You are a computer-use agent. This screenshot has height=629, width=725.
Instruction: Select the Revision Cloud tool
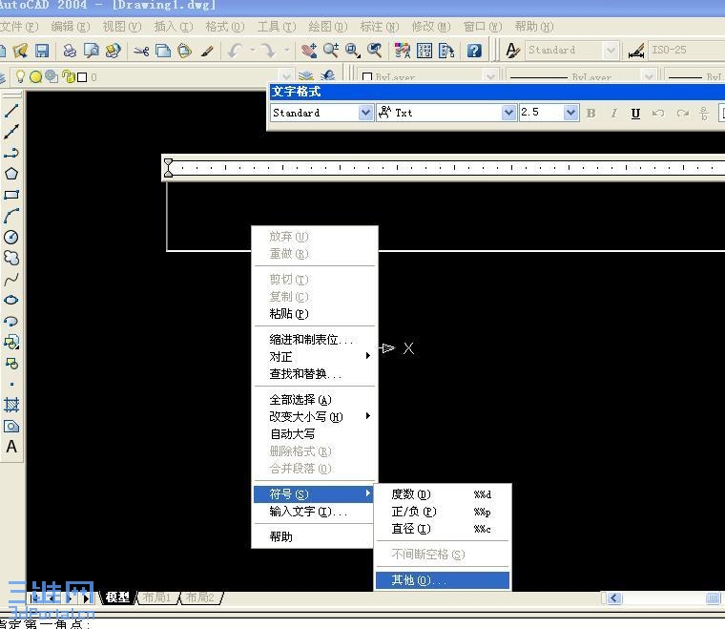11,258
